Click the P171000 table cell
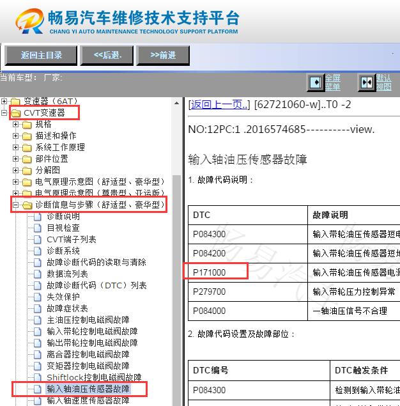This screenshot has height=406, width=400. [x=248, y=272]
